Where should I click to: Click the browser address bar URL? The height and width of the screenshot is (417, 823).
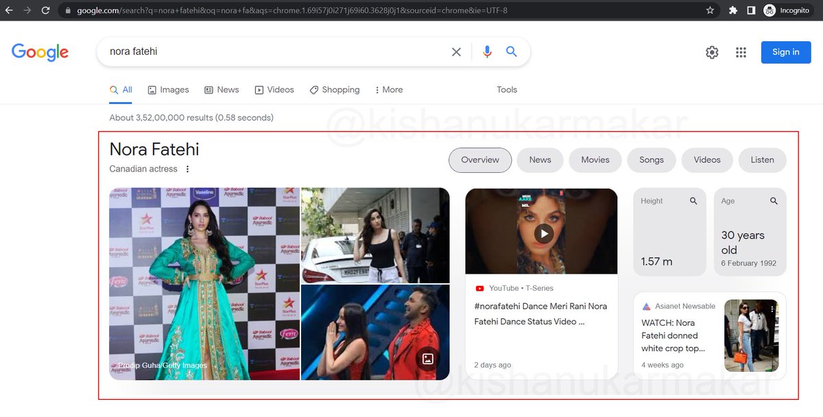(x=291, y=11)
